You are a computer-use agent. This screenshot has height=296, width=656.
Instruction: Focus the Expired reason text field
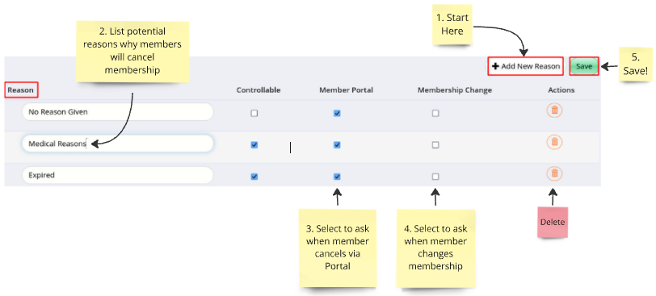pyautogui.click(x=118, y=175)
